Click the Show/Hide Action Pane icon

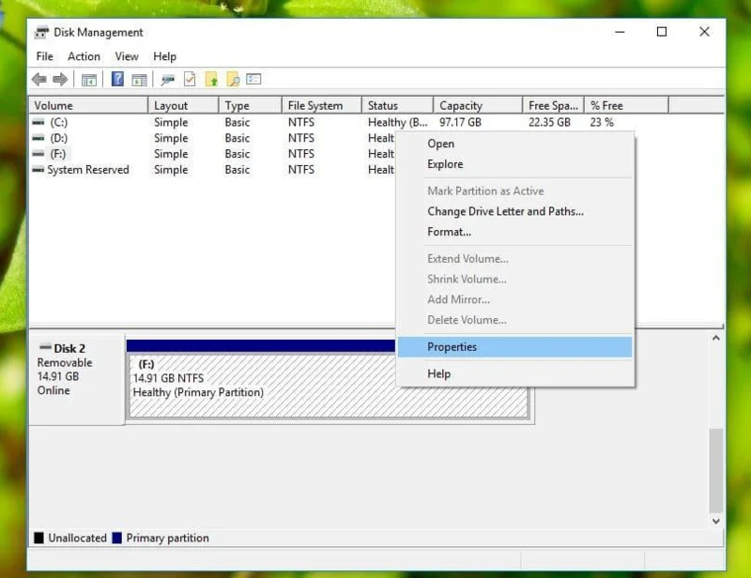[x=139, y=80]
